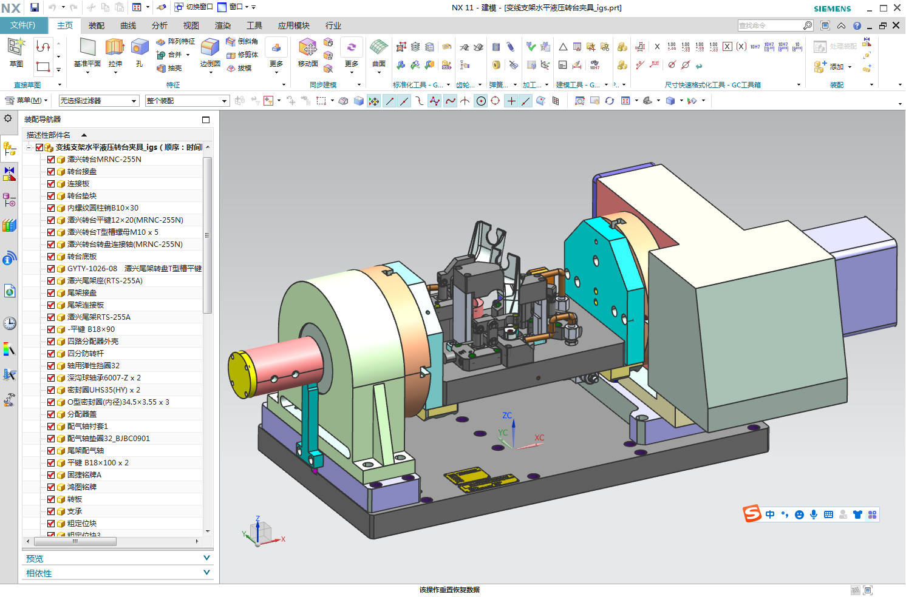
Task: Toggle checkbox for 四分防转杆
Action: pos(51,354)
